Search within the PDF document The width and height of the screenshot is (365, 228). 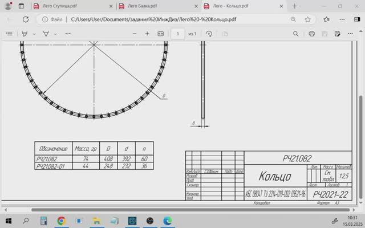[295, 34]
